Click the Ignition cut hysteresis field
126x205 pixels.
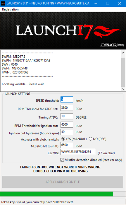(x=67, y=132)
